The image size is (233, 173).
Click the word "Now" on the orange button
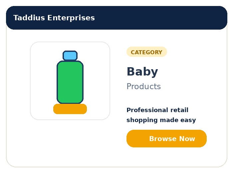[x=187, y=139]
